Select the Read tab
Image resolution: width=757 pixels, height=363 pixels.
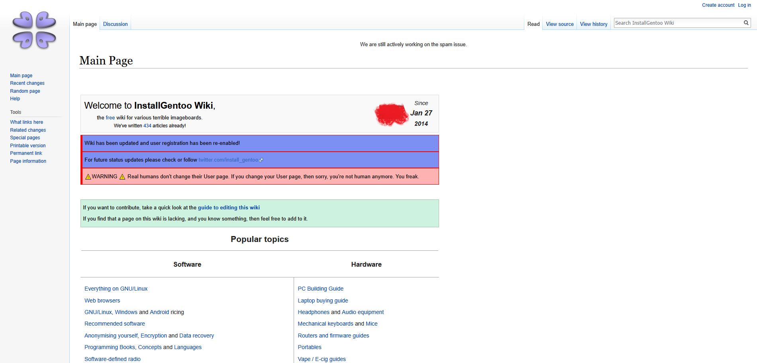click(x=533, y=24)
